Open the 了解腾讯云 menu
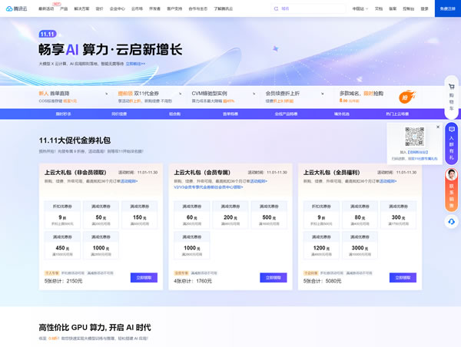Viewport: 461px width, 347px height. (x=223, y=8)
